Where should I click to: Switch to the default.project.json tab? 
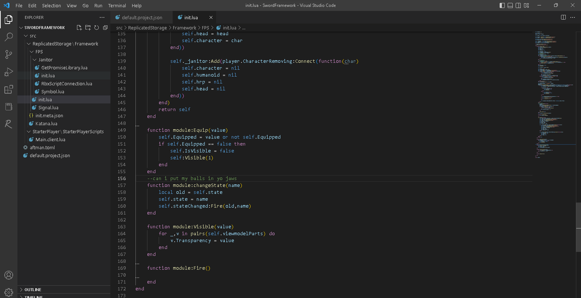[x=141, y=17]
